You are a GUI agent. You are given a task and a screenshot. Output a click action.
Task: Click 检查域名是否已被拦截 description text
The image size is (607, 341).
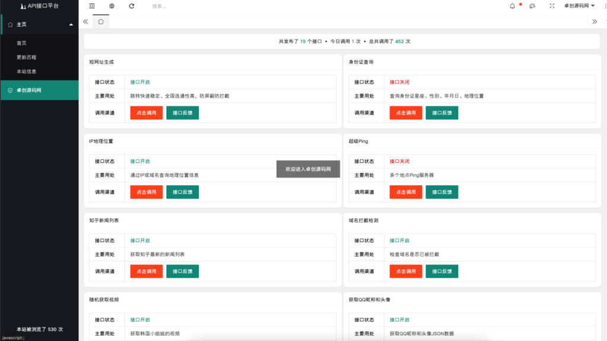414,255
